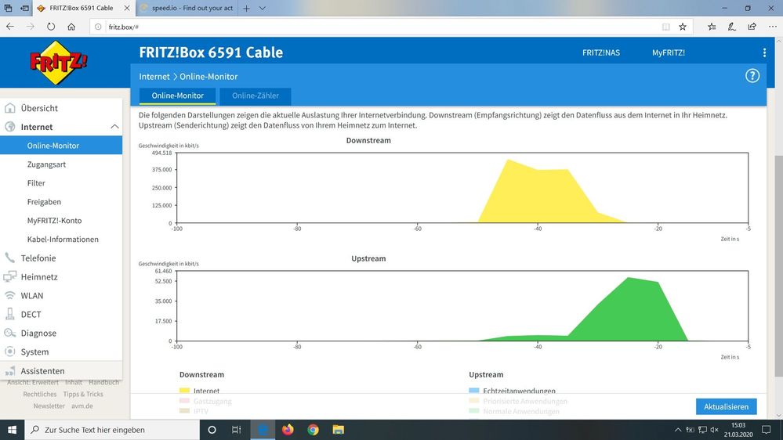Open Kabel-Informationen in the sidebar
The width and height of the screenshot is (783, 440).
click(x=63, y=240)
